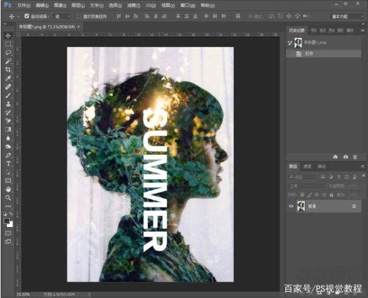This screenshot has height=298, width=368.
Task: Open the auto-select target dropdown in options bar
Action: pyautogui.click(x=62, y=16)
